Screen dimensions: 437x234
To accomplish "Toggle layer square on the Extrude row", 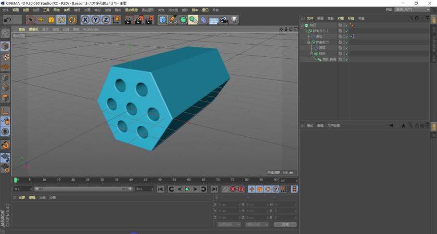I will (340, 25).
